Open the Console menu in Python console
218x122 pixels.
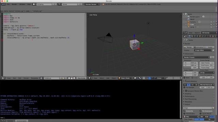(x=10, y=121)
